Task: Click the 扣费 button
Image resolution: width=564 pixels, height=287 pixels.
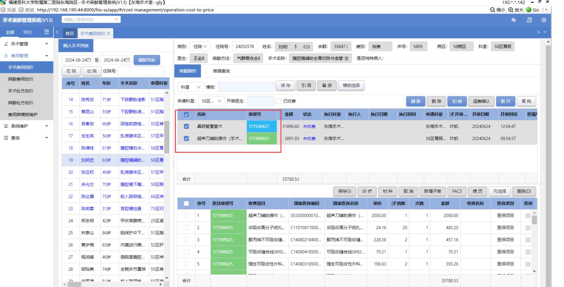Action: click(457, 101)
